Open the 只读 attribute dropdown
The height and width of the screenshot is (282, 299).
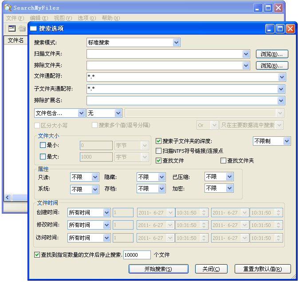[95, 177]
